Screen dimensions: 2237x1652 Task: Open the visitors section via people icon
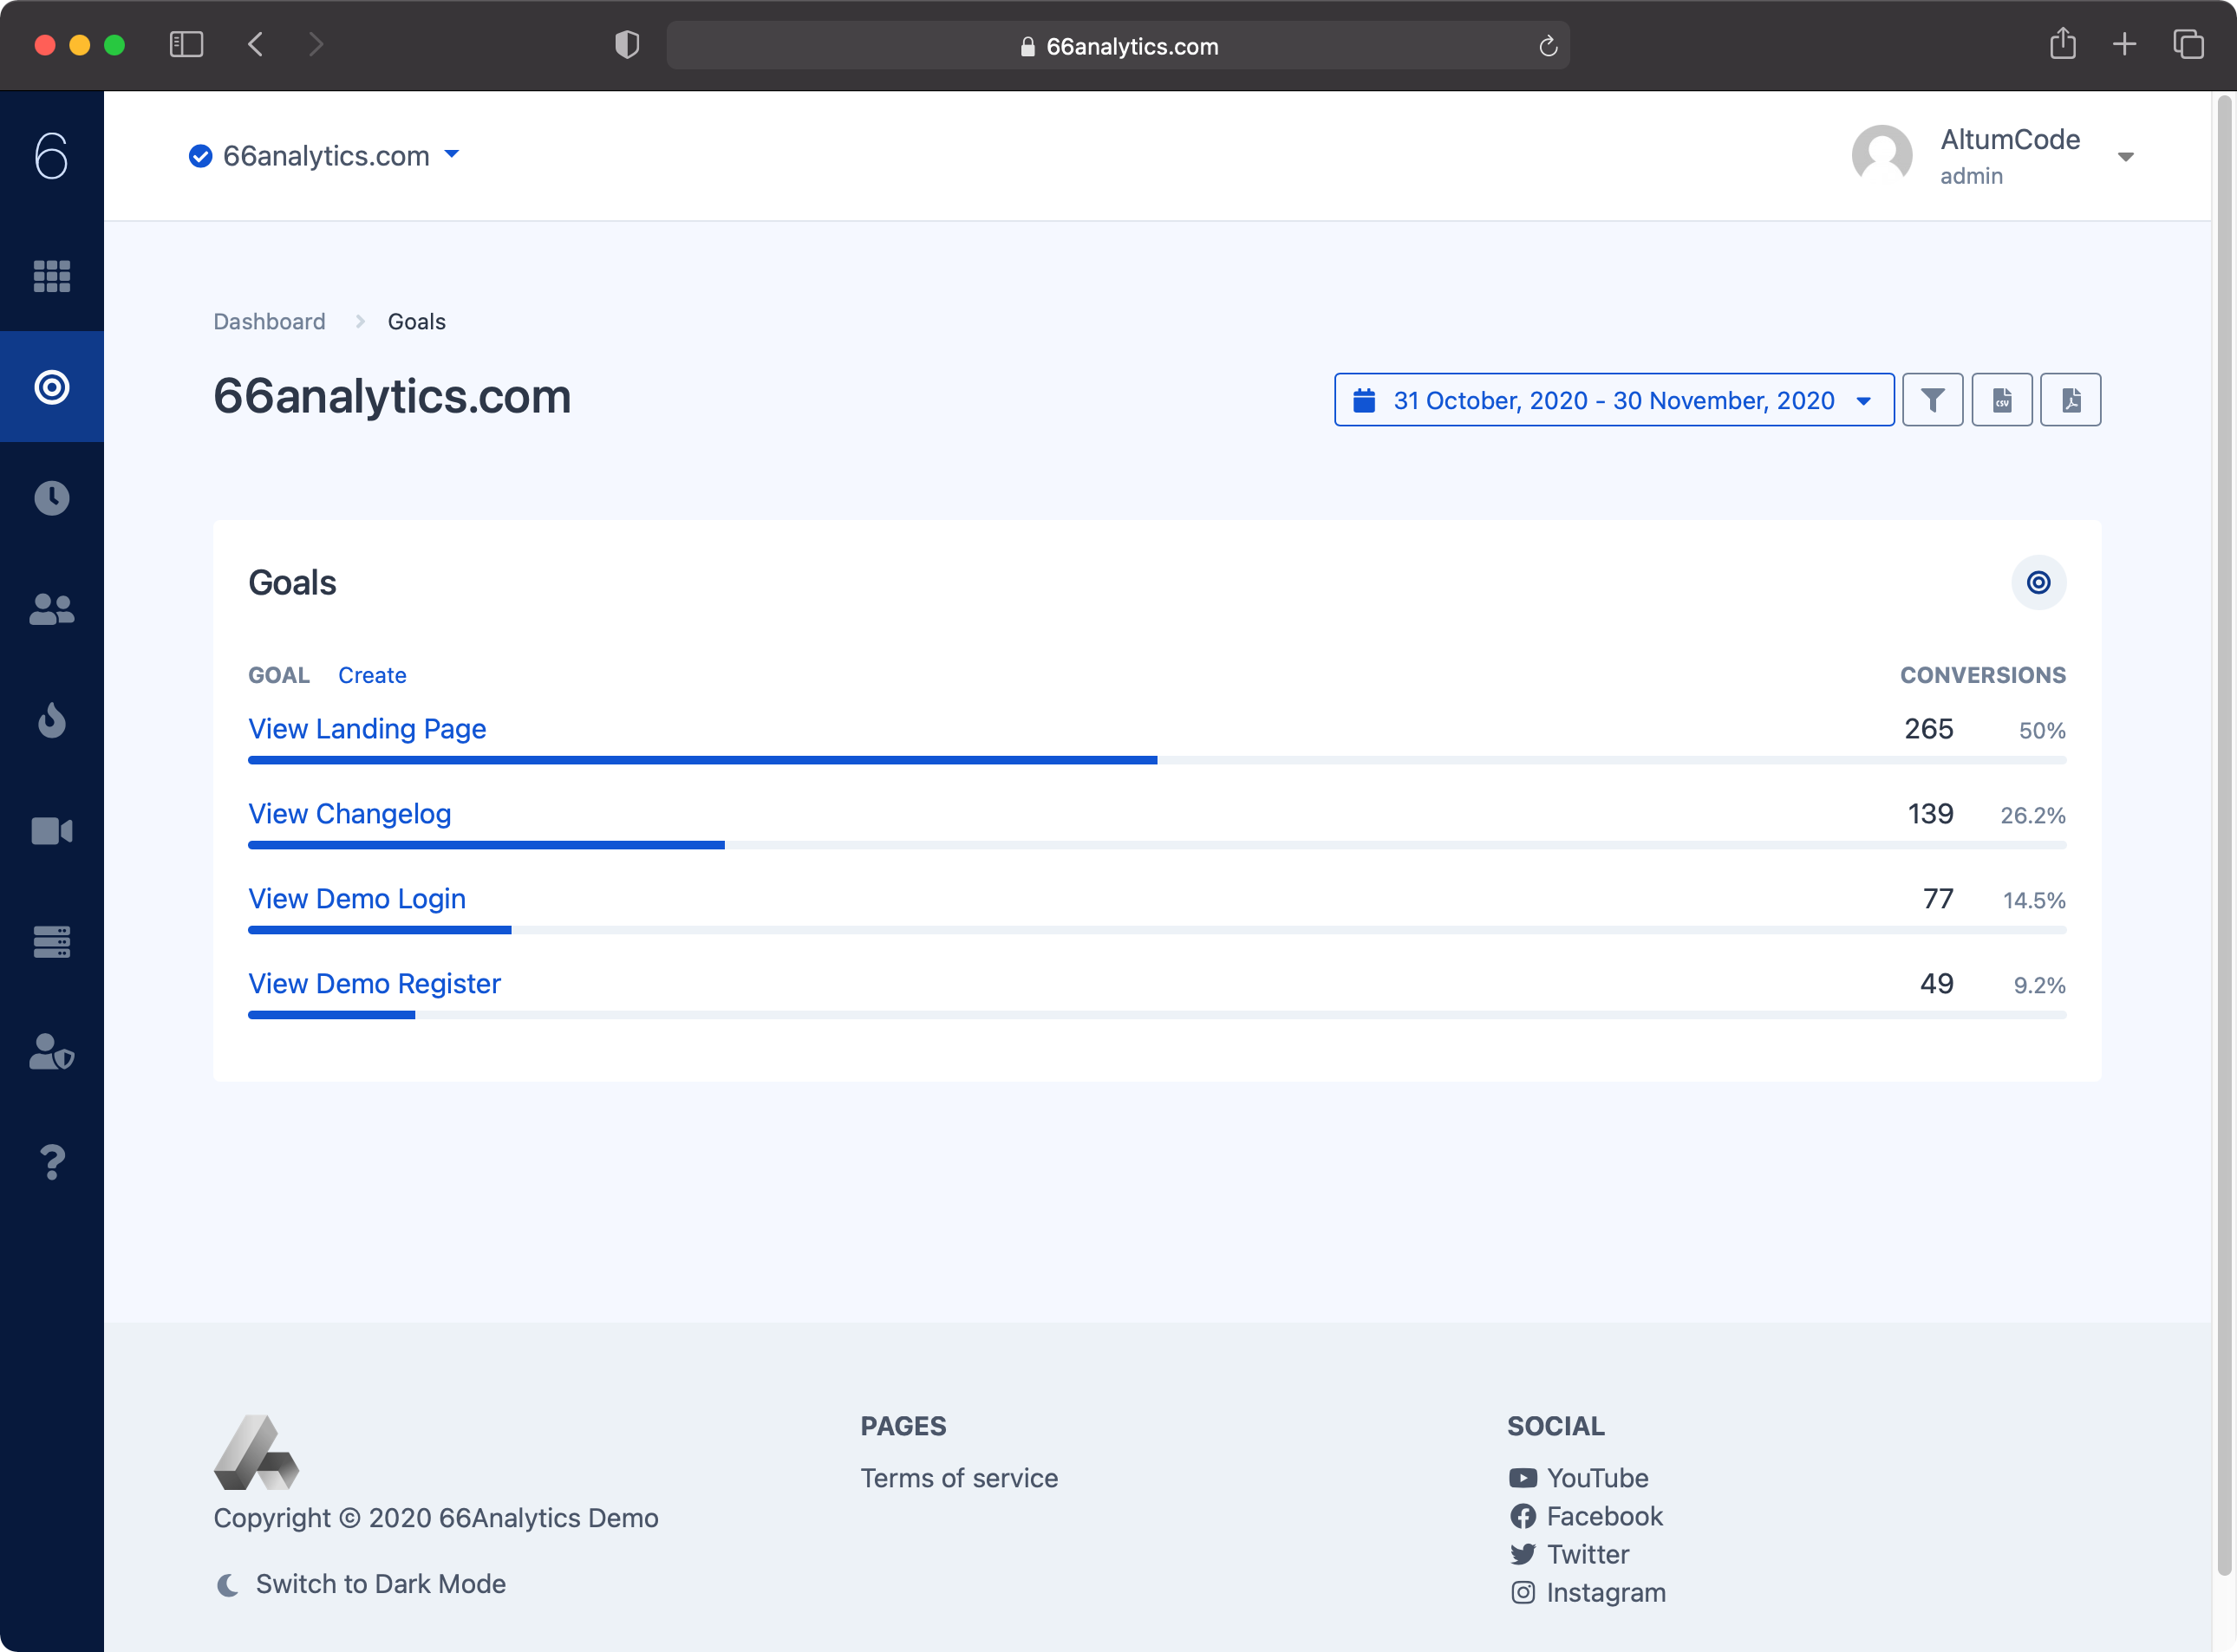click(x=51, y=609)
